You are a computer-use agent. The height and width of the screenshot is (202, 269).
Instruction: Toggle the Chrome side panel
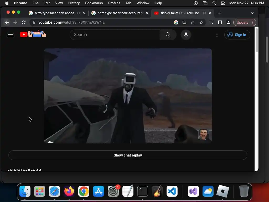click(220, 22)
